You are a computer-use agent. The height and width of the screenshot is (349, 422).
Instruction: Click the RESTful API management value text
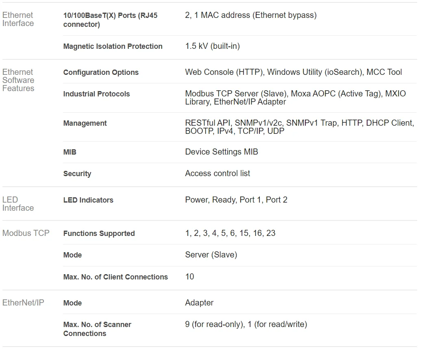pyautogui.click(x=208, y=123)
